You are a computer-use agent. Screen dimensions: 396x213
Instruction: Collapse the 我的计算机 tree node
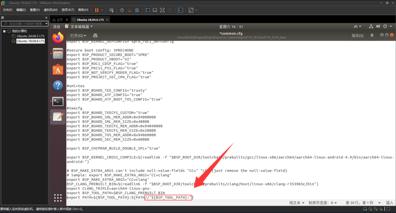4,31
